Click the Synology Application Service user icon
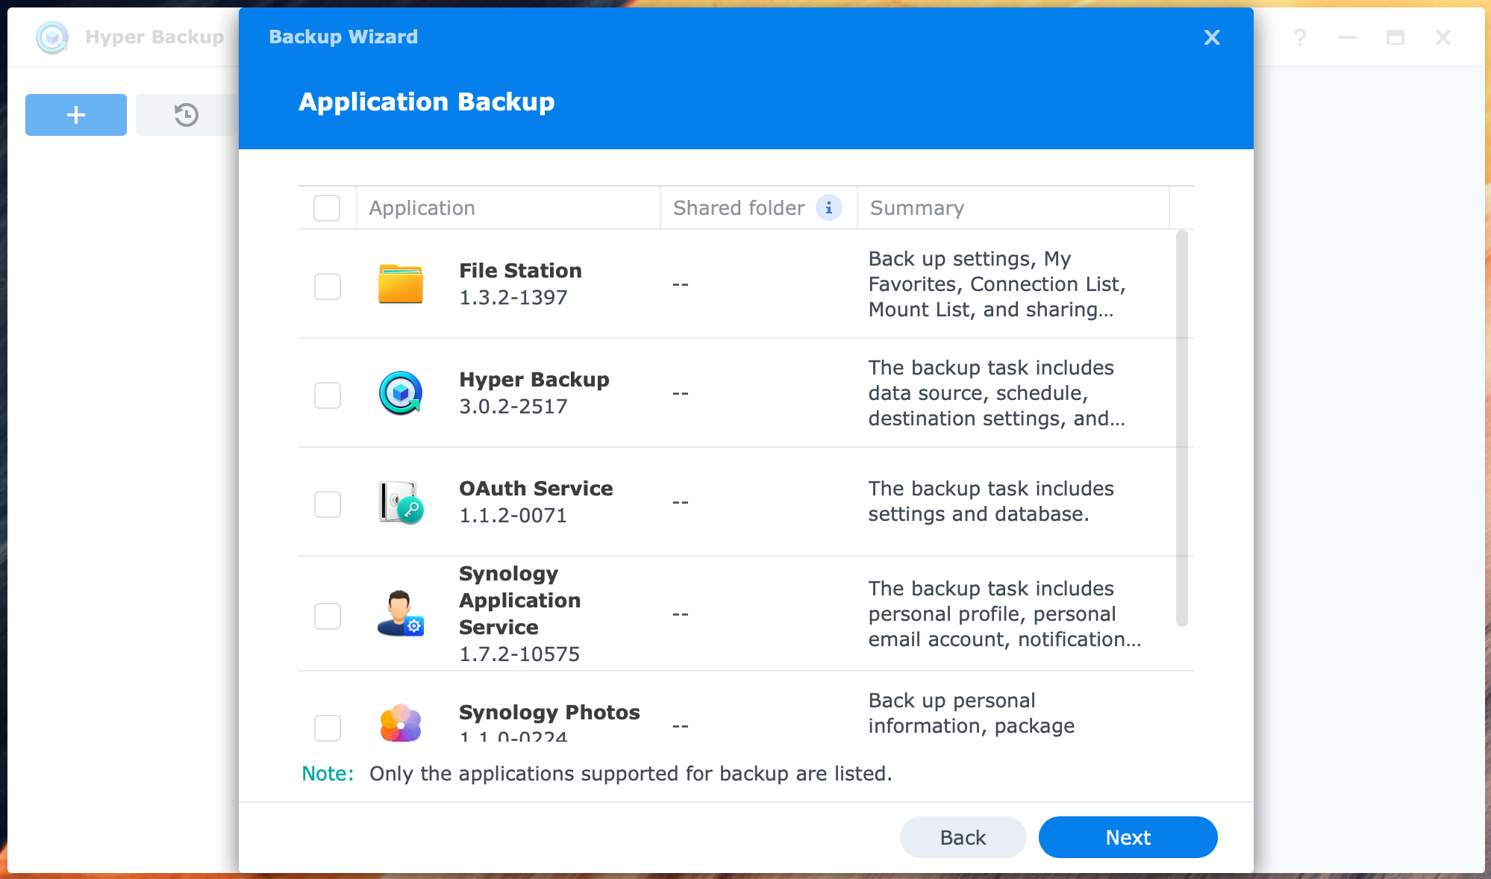This screenshot has height=879, width=1491. [x=401, y=613]
